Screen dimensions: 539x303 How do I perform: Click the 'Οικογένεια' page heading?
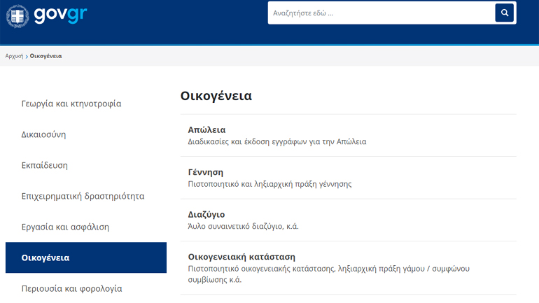pyautogui.click(x=216, y=96)
